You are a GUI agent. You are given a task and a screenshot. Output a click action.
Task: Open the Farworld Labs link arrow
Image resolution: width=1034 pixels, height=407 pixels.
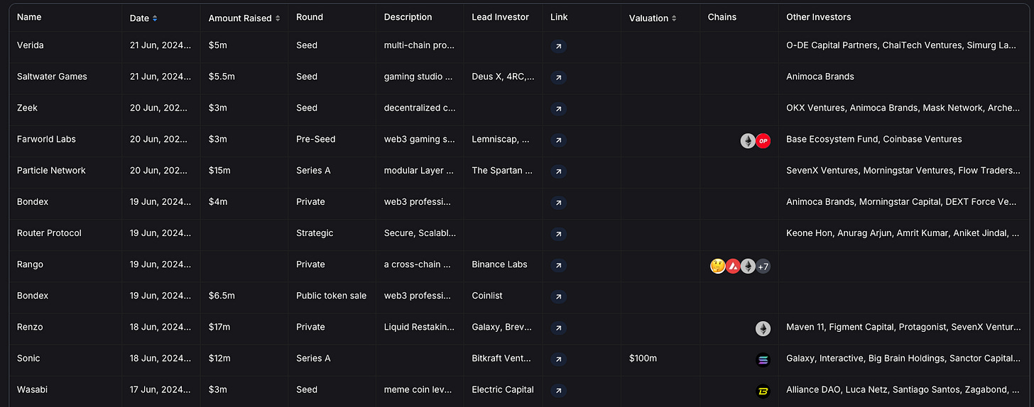tap(559, 140)
